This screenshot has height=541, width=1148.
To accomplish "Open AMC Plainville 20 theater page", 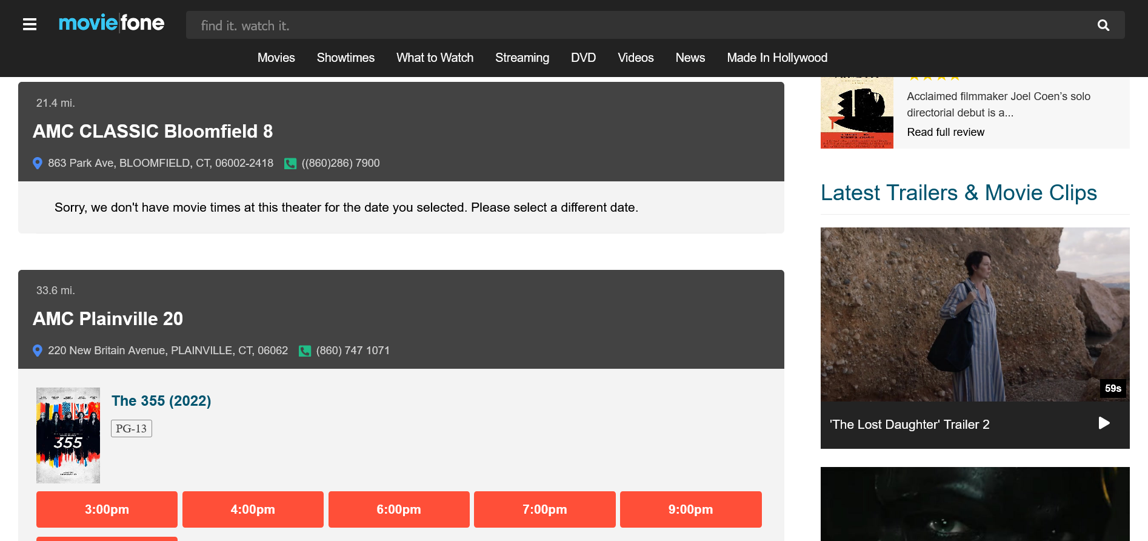I will [108, 318].
